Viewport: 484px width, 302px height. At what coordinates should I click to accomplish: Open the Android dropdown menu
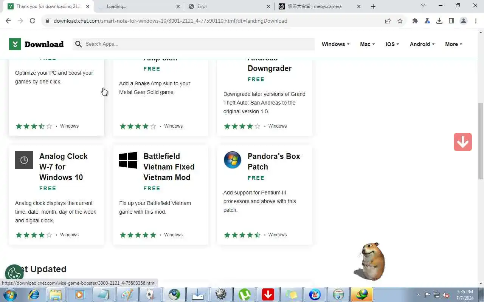click(422, 44)
